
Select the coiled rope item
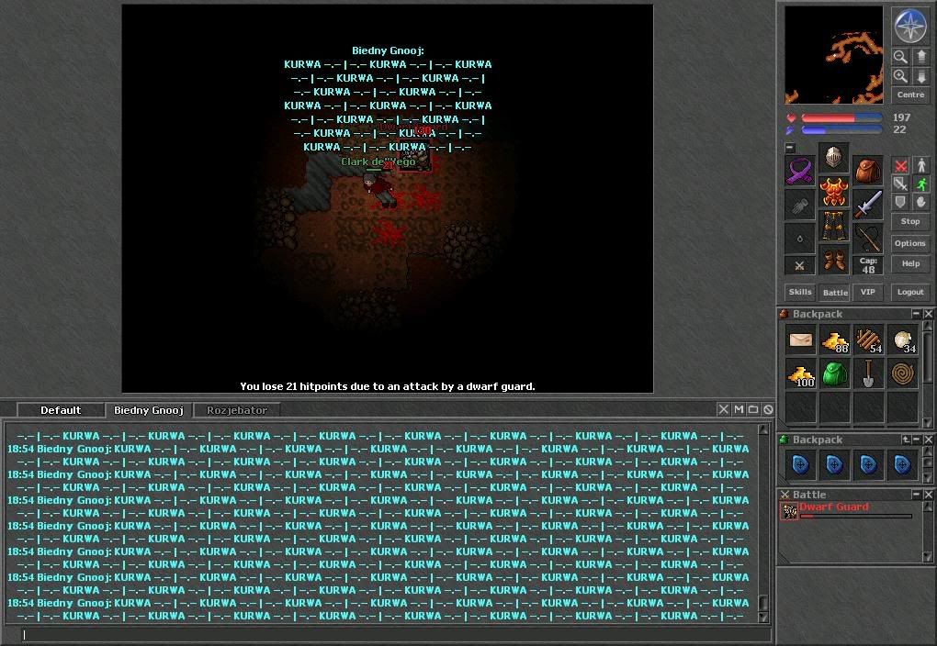pos(902,374)
